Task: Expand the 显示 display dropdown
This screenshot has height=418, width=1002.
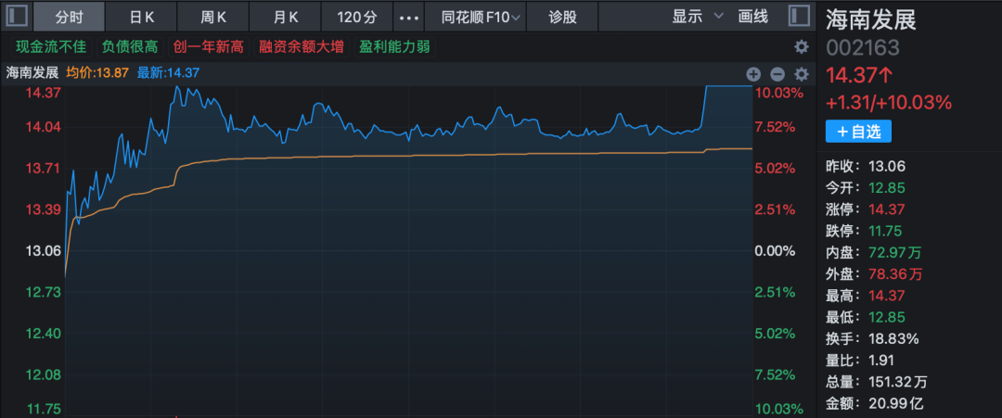Action: [x=693, y=17]
